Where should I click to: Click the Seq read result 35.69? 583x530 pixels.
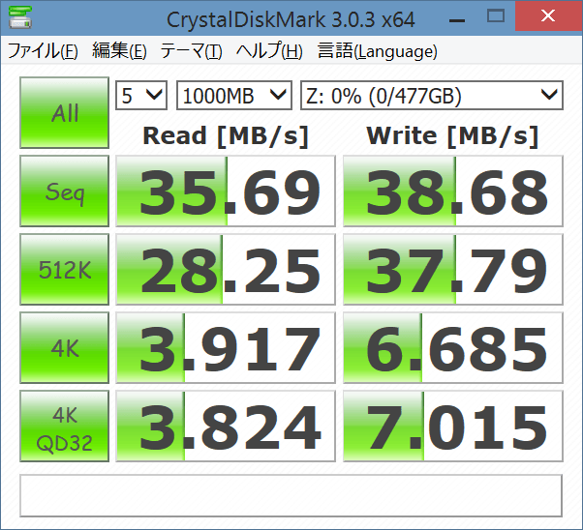click(226, 192)
